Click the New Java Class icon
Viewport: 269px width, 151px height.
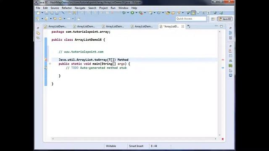click(159, 13)
